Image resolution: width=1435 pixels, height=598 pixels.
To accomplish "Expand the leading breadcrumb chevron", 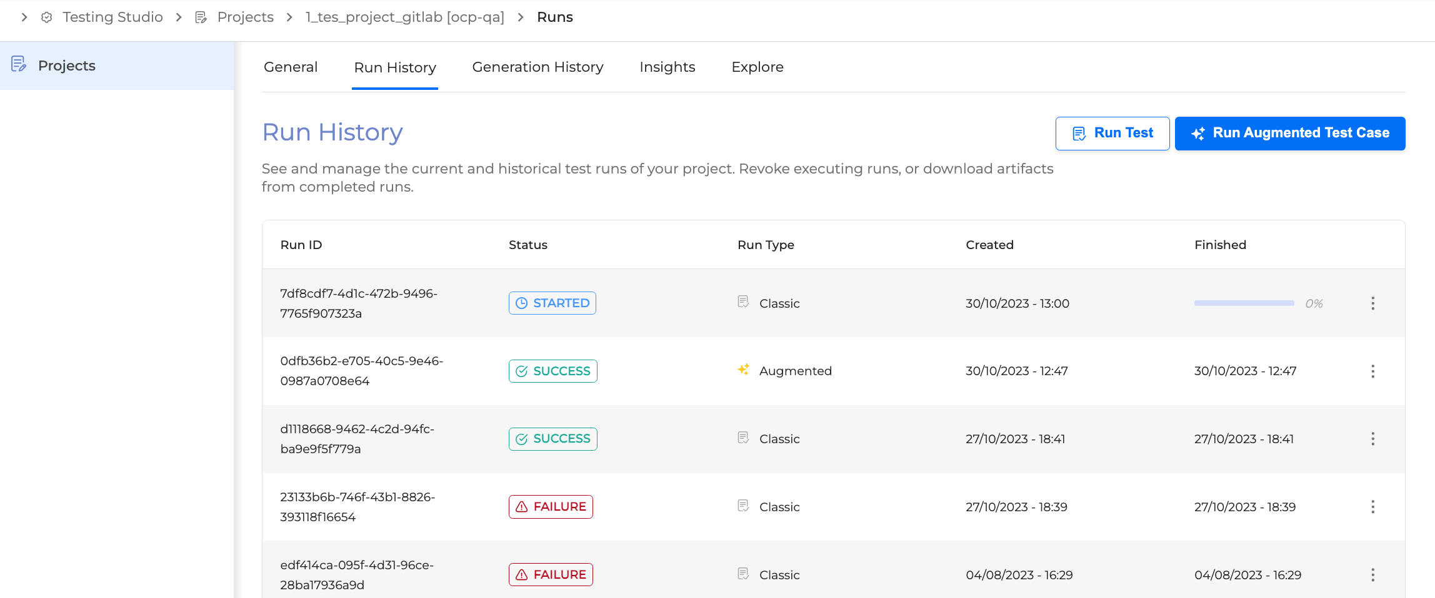I will coord(24,17).
